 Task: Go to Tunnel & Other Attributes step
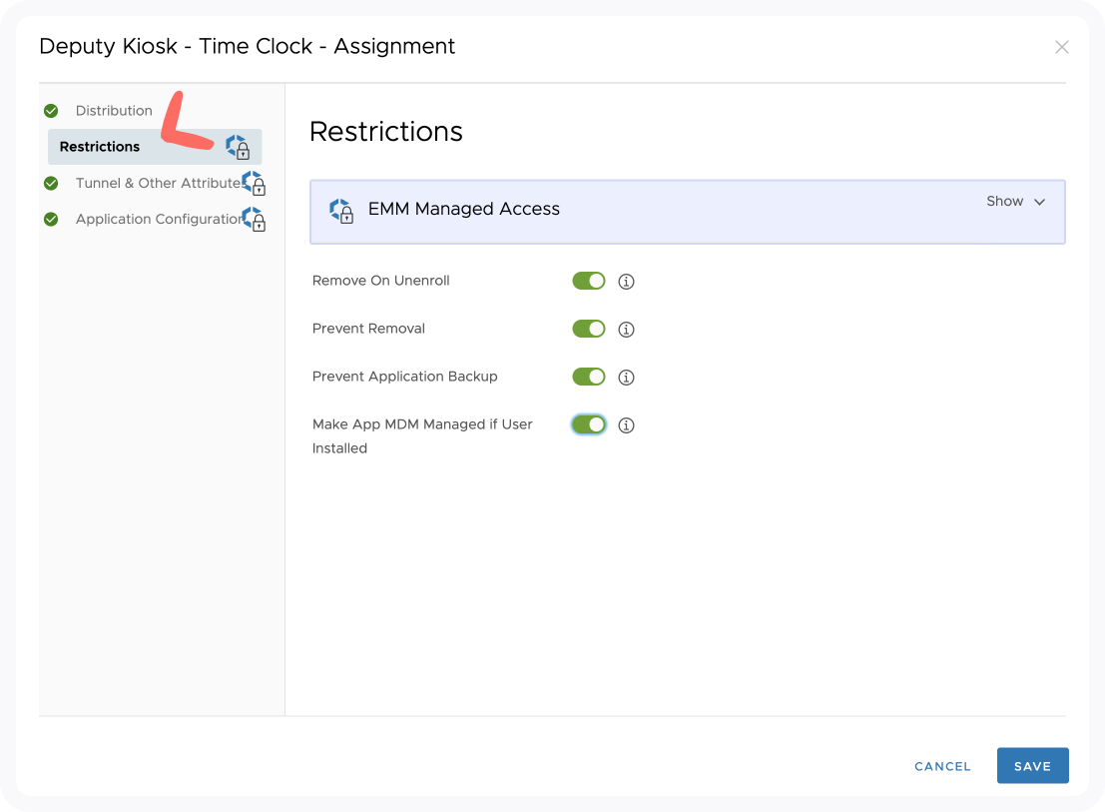[159, 183]
